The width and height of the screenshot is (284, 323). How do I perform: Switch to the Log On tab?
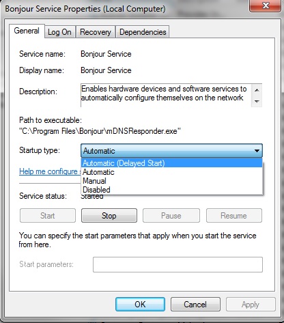pos(59,32)
